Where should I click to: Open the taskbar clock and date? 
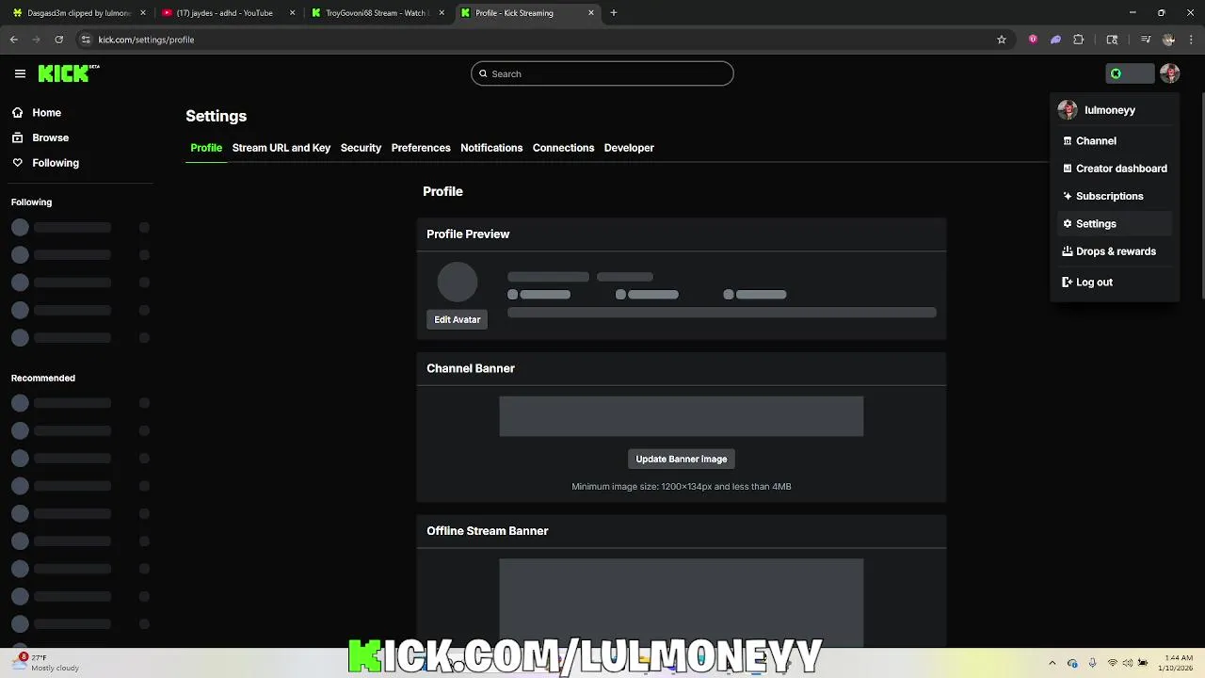click(1178, 663)
